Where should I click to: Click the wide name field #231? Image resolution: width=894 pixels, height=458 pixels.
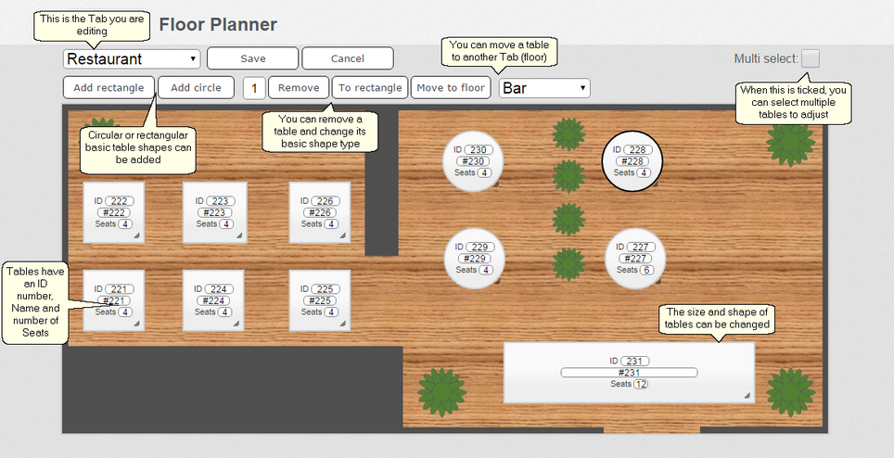tap(629, 373)
